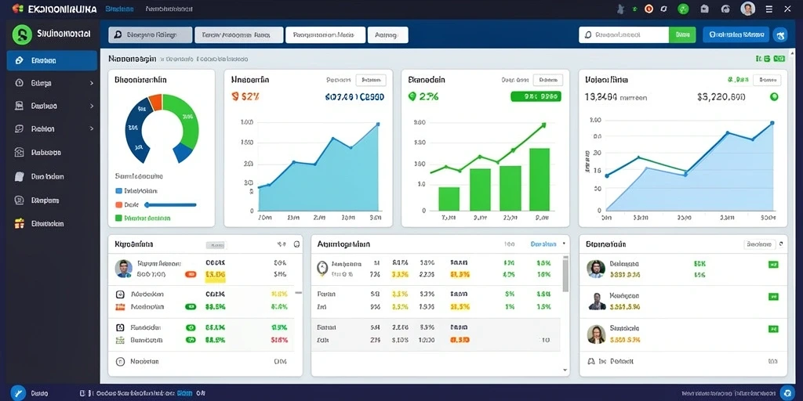The height and width of the screenshot is (401, 803).
Task: Switch to the third white tab in the toolbar
Action: 325,34
